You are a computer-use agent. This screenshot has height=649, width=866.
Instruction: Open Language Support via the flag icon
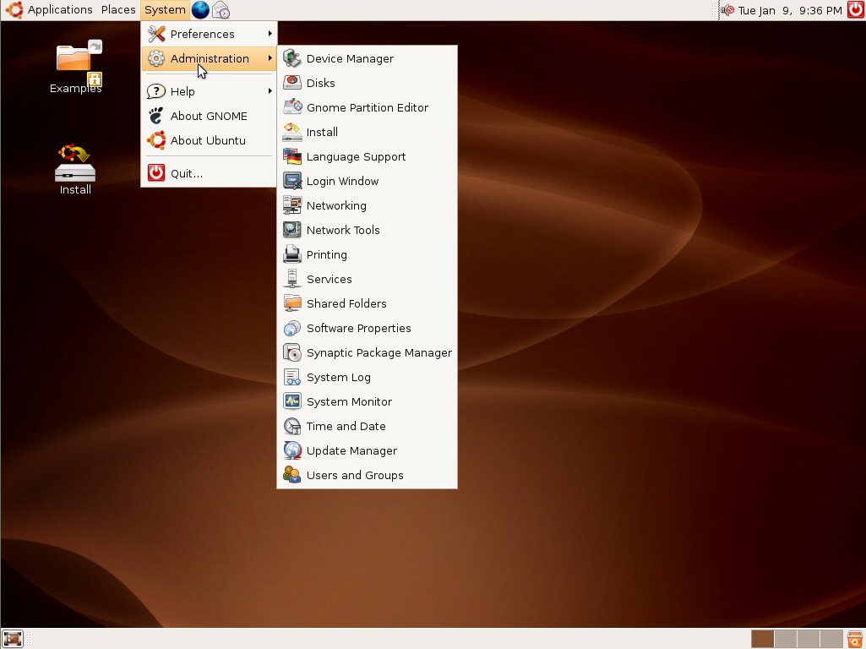click(292, 156)
